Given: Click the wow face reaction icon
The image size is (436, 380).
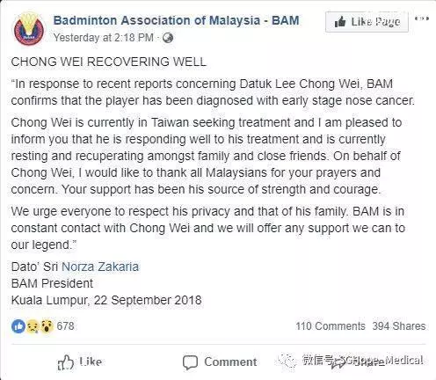Looking at the screenshot, I should coord(47,326).
